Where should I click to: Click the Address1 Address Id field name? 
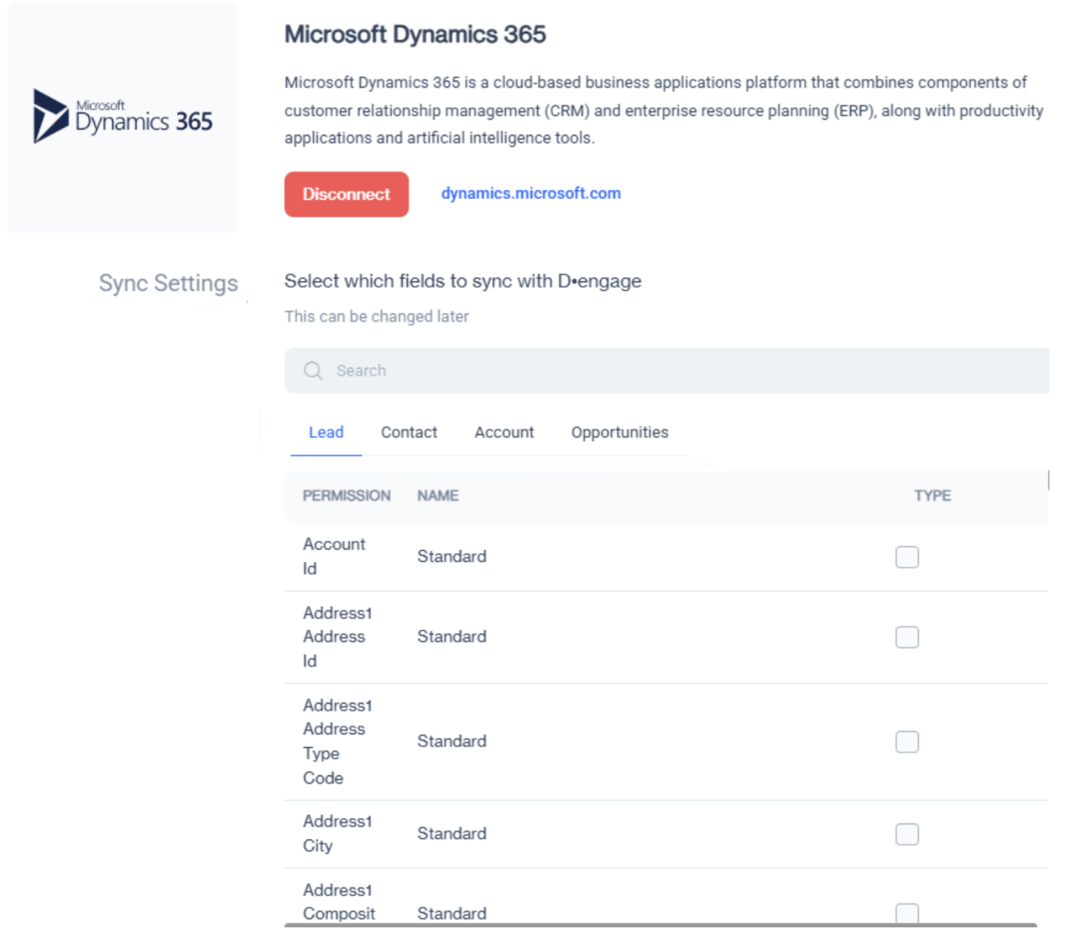coord(337,637)
